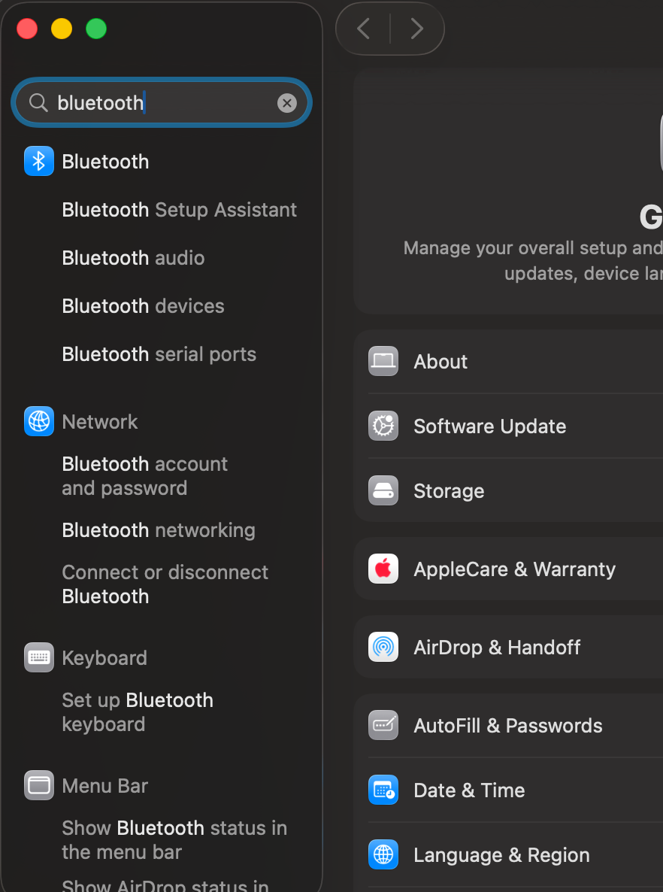The height and width of the screenshot is (892, 663).
Task: Select Set up Bluetooth keyboard result
Action: [137, 712]
